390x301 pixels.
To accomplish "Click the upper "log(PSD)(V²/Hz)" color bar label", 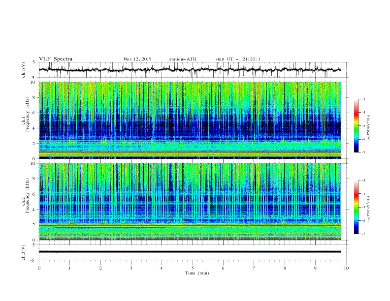I will [x=369, y=128].
